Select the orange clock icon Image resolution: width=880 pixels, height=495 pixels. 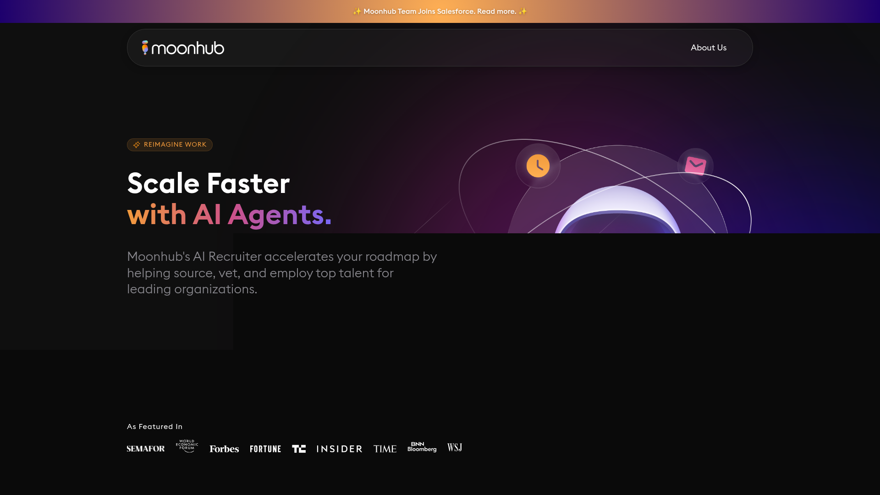point(538,166)
